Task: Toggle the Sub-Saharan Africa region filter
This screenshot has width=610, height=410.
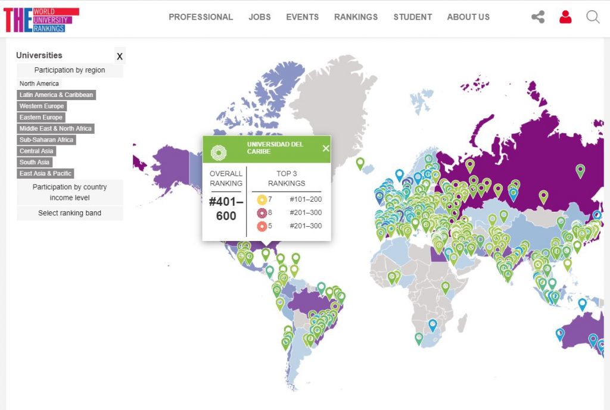Action: 46,140
